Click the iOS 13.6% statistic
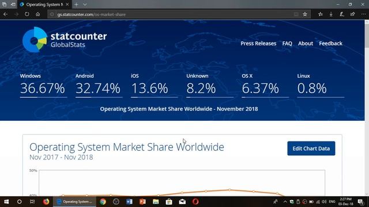This screenshot has height=207, width=369. tap(155, 86)
